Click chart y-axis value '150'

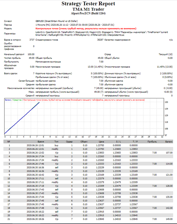click(167, 102)
